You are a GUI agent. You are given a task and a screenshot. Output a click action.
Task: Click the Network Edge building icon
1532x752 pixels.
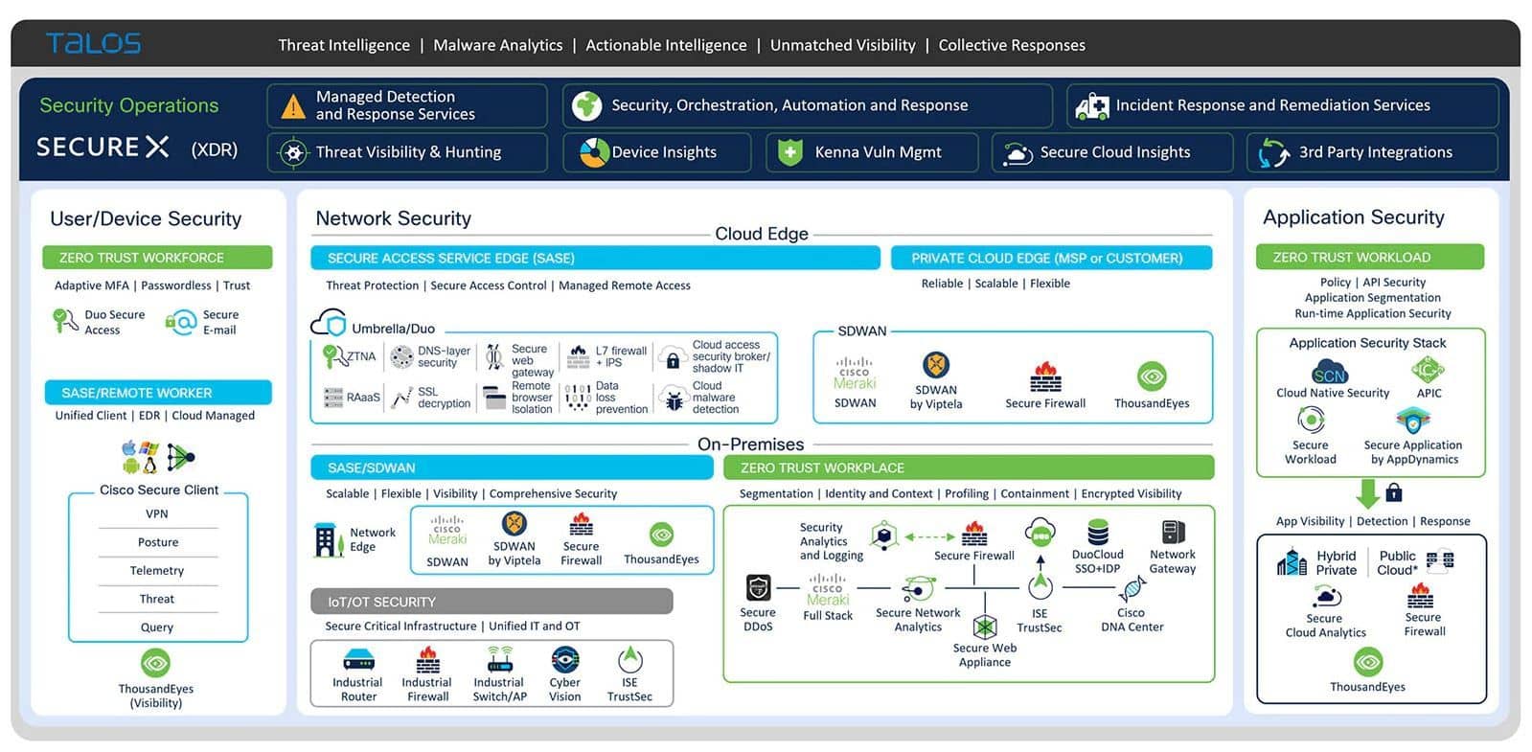point(328,540)
